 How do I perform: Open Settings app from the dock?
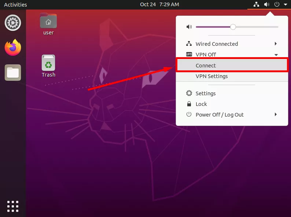point(13,23)
